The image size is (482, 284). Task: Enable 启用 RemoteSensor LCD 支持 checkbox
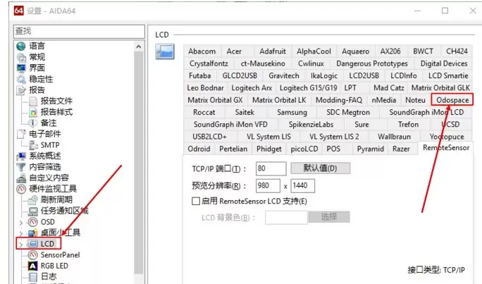click(x=196, y=202)
